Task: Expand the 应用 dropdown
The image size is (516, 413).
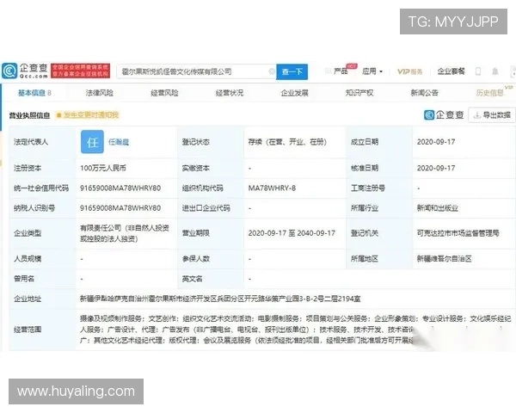Action: 372,71
